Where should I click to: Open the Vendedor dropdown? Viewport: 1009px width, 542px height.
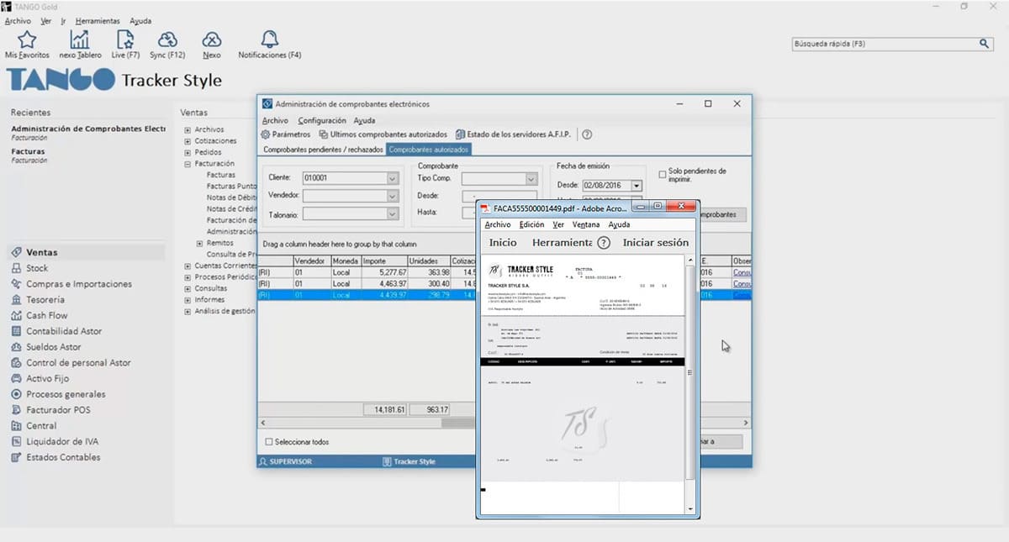click(x=392, y=196)
